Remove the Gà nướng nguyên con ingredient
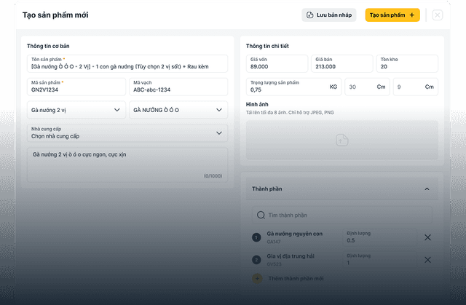The width and height of the screenshot is (466, 305). point(427,237)
